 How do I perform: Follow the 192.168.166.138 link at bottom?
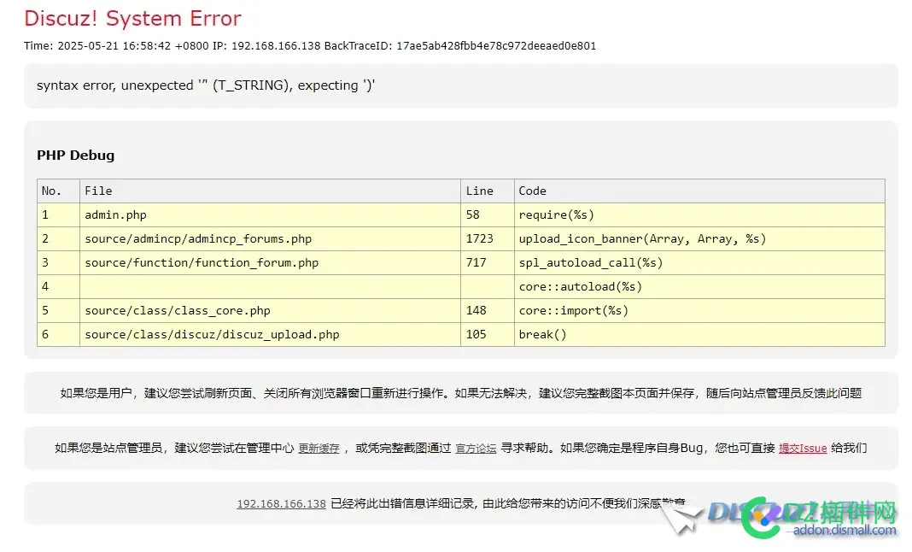click(x=282, y=503)
